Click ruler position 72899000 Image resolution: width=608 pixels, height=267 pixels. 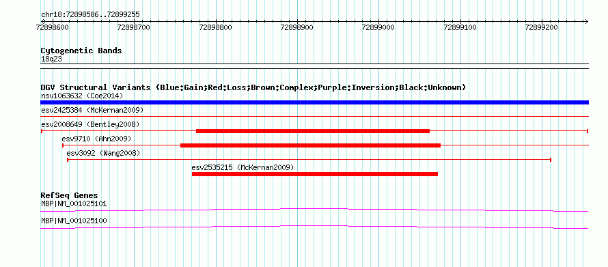379,27
